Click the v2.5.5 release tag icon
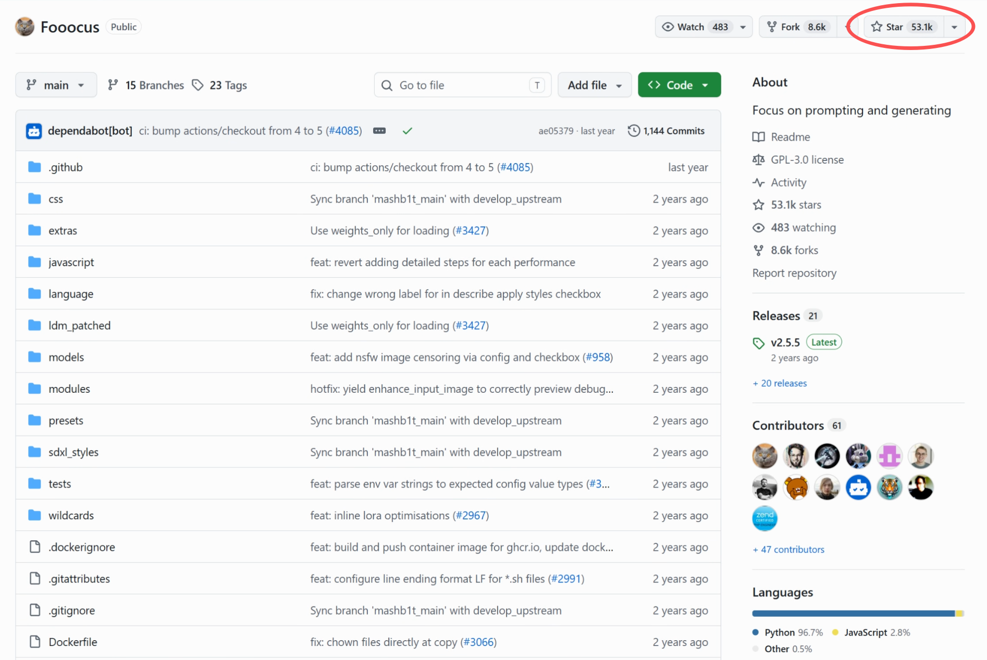987x660 pixels. click(759, 343)
